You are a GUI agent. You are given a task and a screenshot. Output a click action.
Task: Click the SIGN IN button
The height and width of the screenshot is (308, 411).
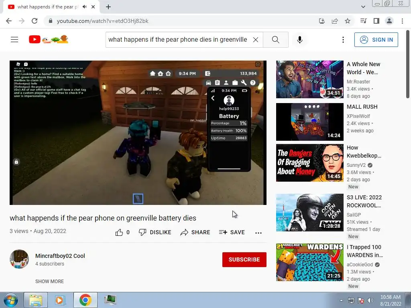tap(376, 40)
